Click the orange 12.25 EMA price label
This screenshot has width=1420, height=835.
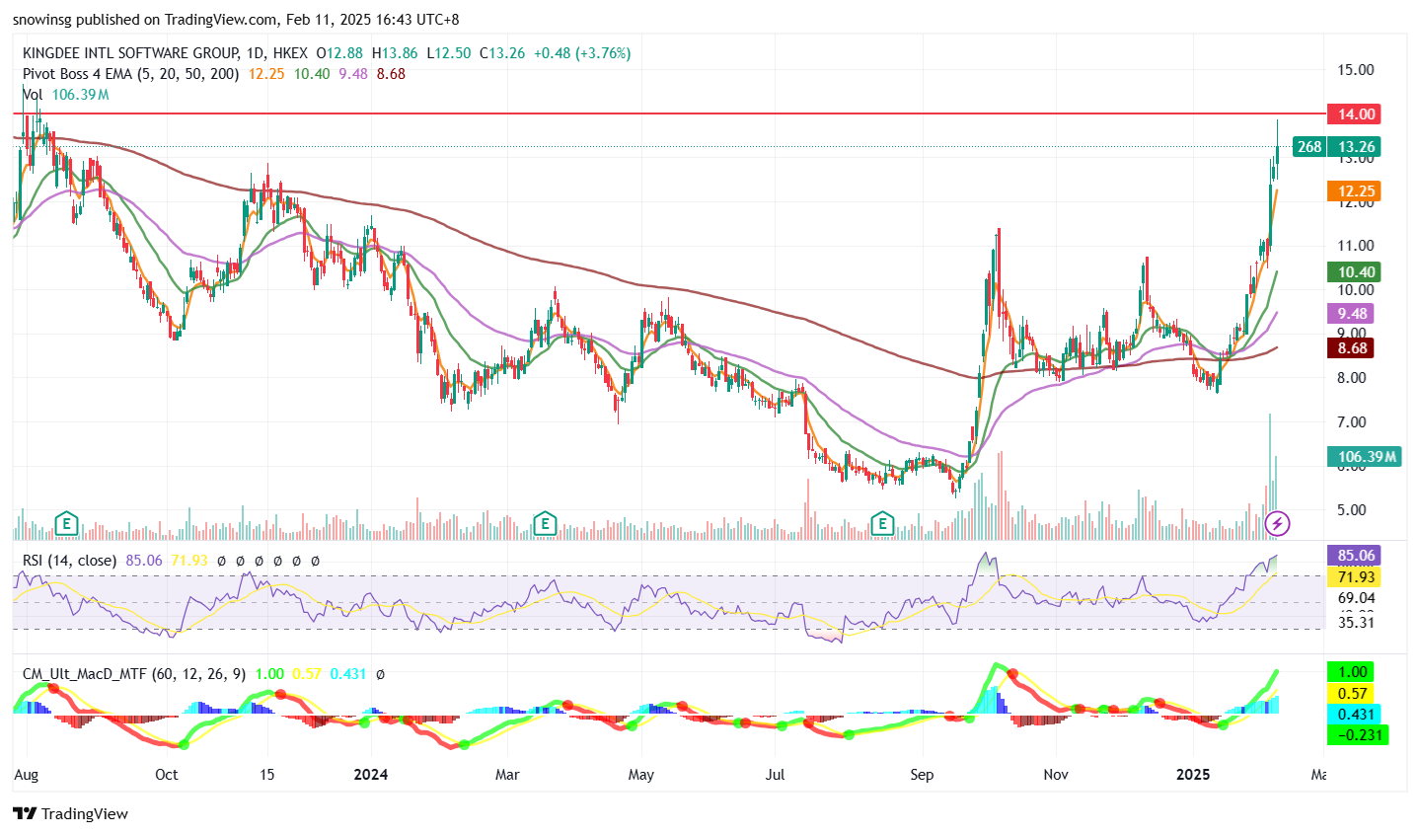point(1353,191)
